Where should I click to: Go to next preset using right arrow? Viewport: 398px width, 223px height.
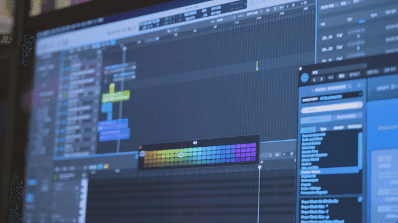322,79
